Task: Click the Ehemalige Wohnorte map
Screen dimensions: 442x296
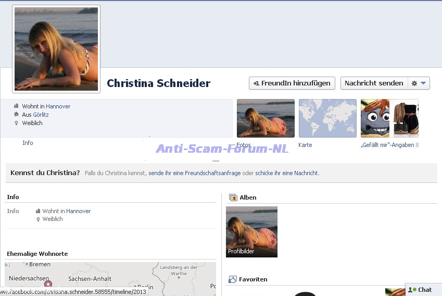Action: pyautogui.click(x=110, y=279)
